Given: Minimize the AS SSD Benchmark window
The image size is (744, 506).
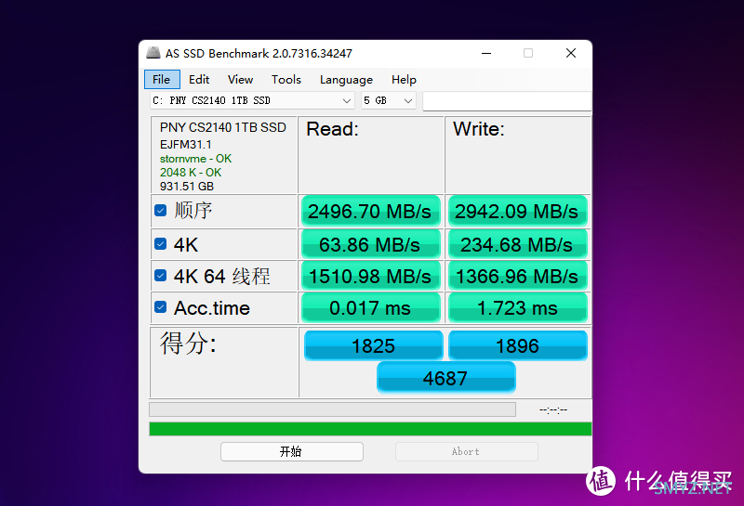Looking at the screenshot, I should pos(486,53).
